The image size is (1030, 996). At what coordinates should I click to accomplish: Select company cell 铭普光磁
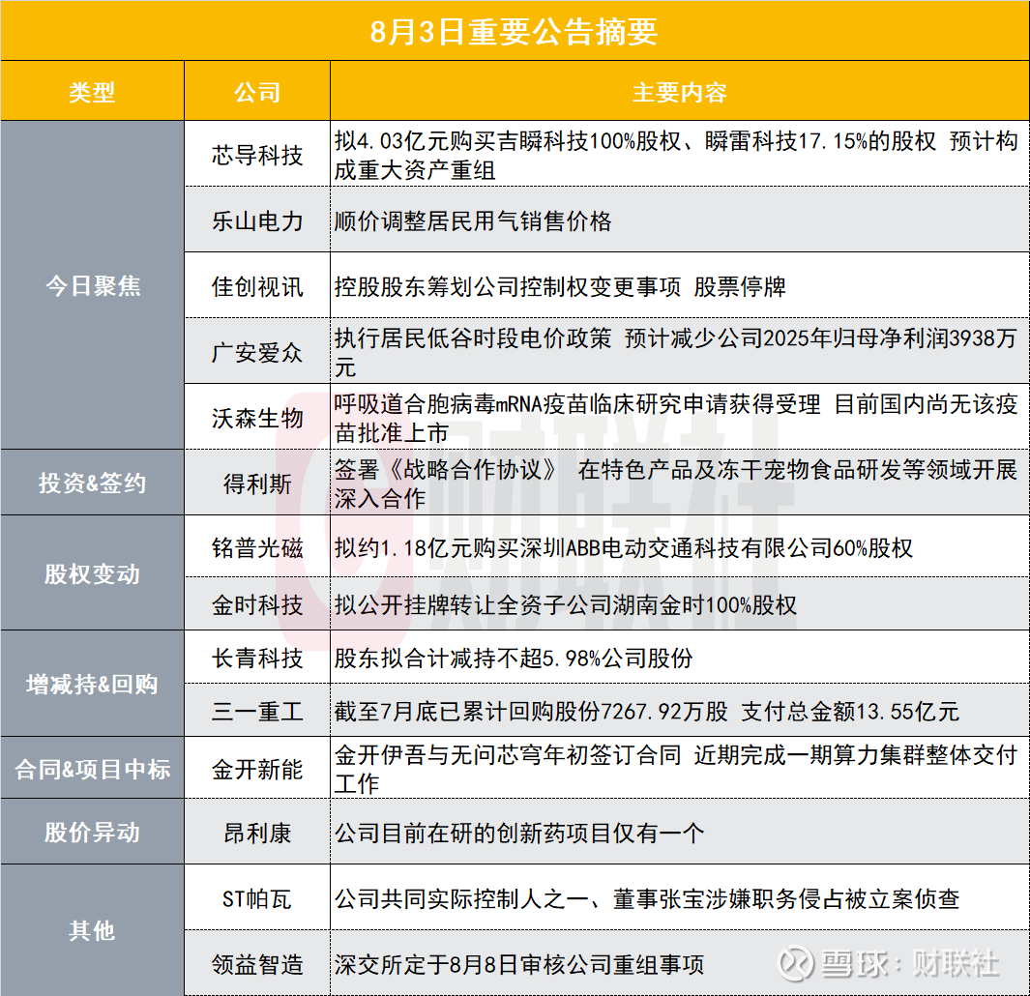click(x=257, y=547)
